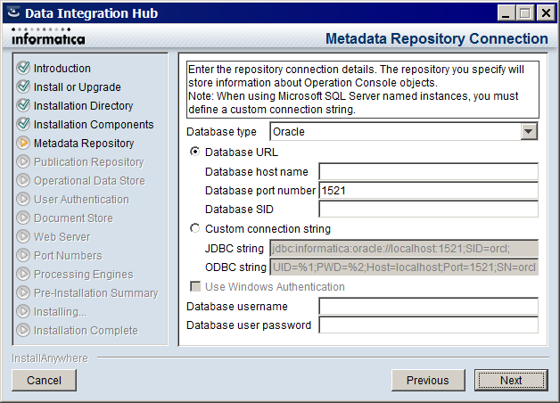
Task: Click the Installation Complete step label
Action: (x=86, y=330)
